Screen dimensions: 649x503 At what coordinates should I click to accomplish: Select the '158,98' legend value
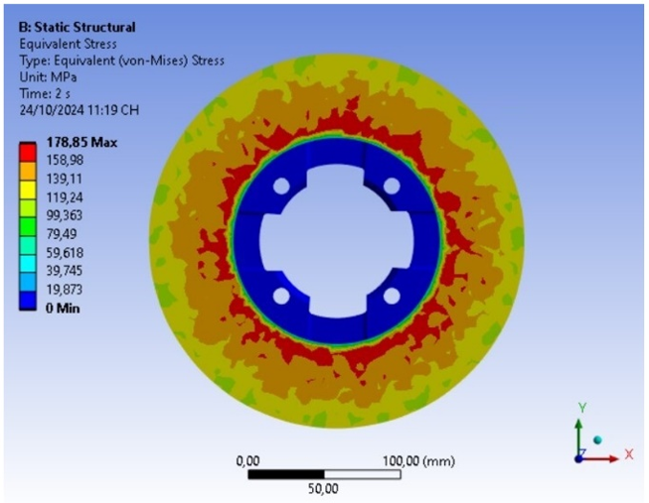tap(65, 160)
